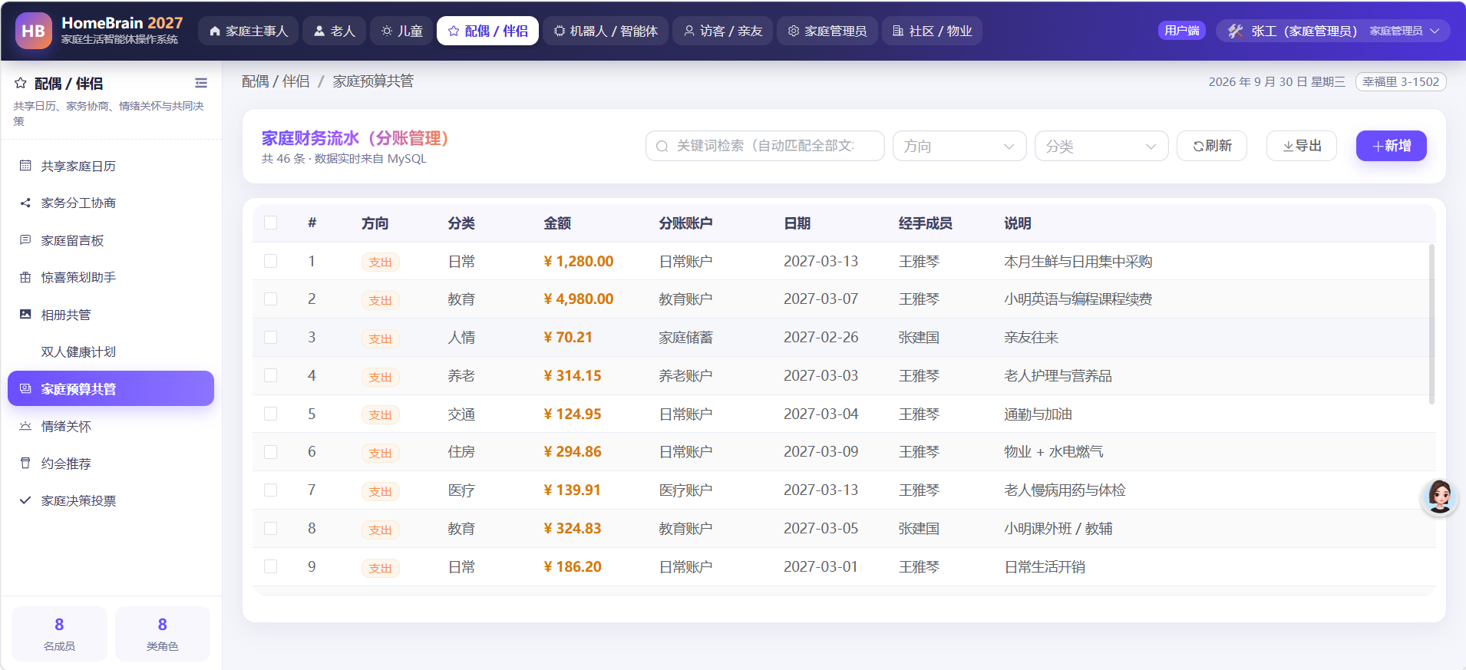Click the 配偶 / 伴侣 breadcrumb link
Screen dimensions: 1466x670
pyautogui.click(x=276, y=81)
